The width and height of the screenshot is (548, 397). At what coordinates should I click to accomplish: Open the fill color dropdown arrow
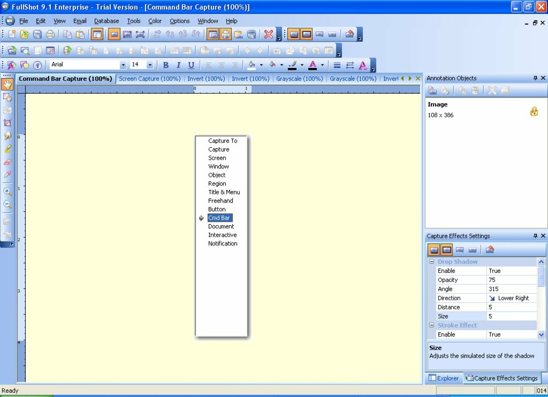point(261,65)
